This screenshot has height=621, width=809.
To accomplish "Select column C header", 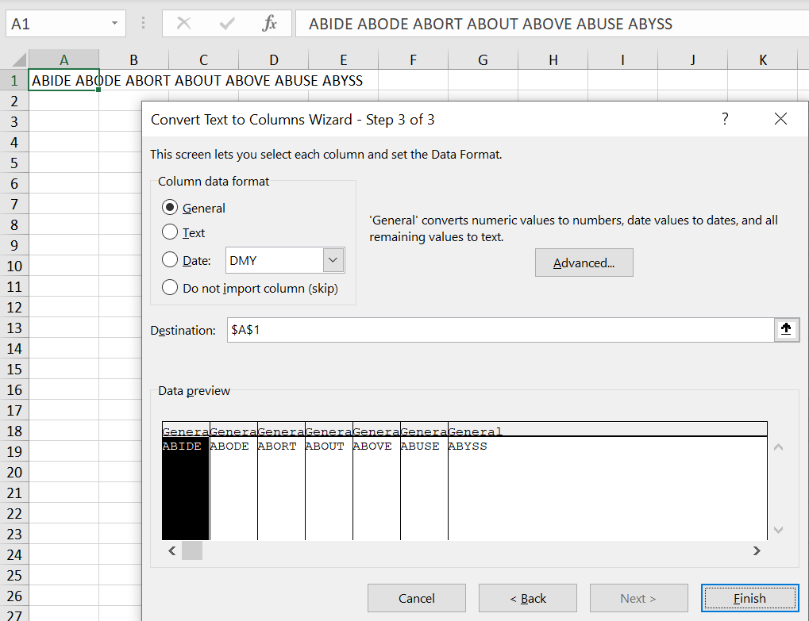I will coord(204,59).
